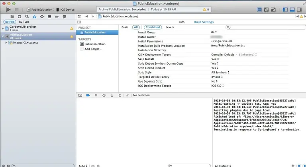The height and width of the screenshot is (167, 306).
Task: Change Strip Debug Symbols During Copy value
Action: coord(215,64)
